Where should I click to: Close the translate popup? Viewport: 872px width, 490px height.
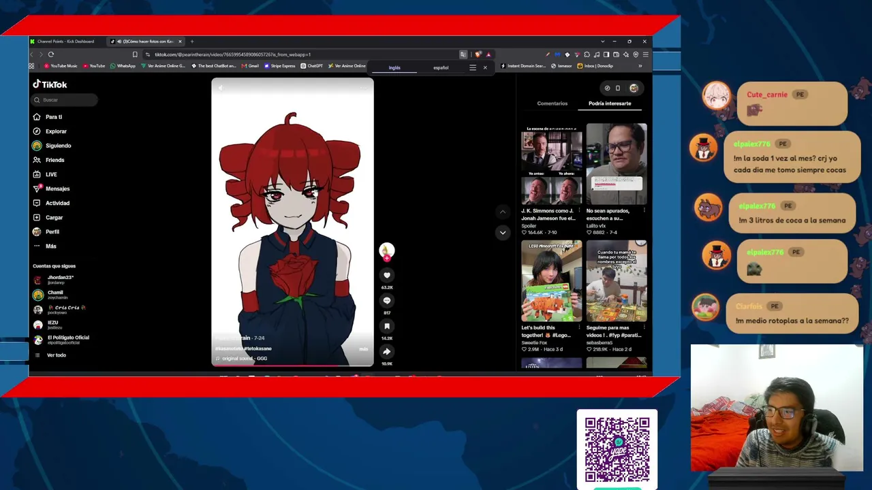pyautogui.click(x=485, y=68)
